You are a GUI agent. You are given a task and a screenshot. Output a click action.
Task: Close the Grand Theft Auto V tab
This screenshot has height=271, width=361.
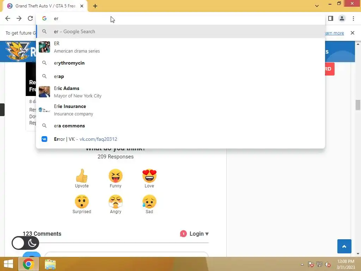82,6
